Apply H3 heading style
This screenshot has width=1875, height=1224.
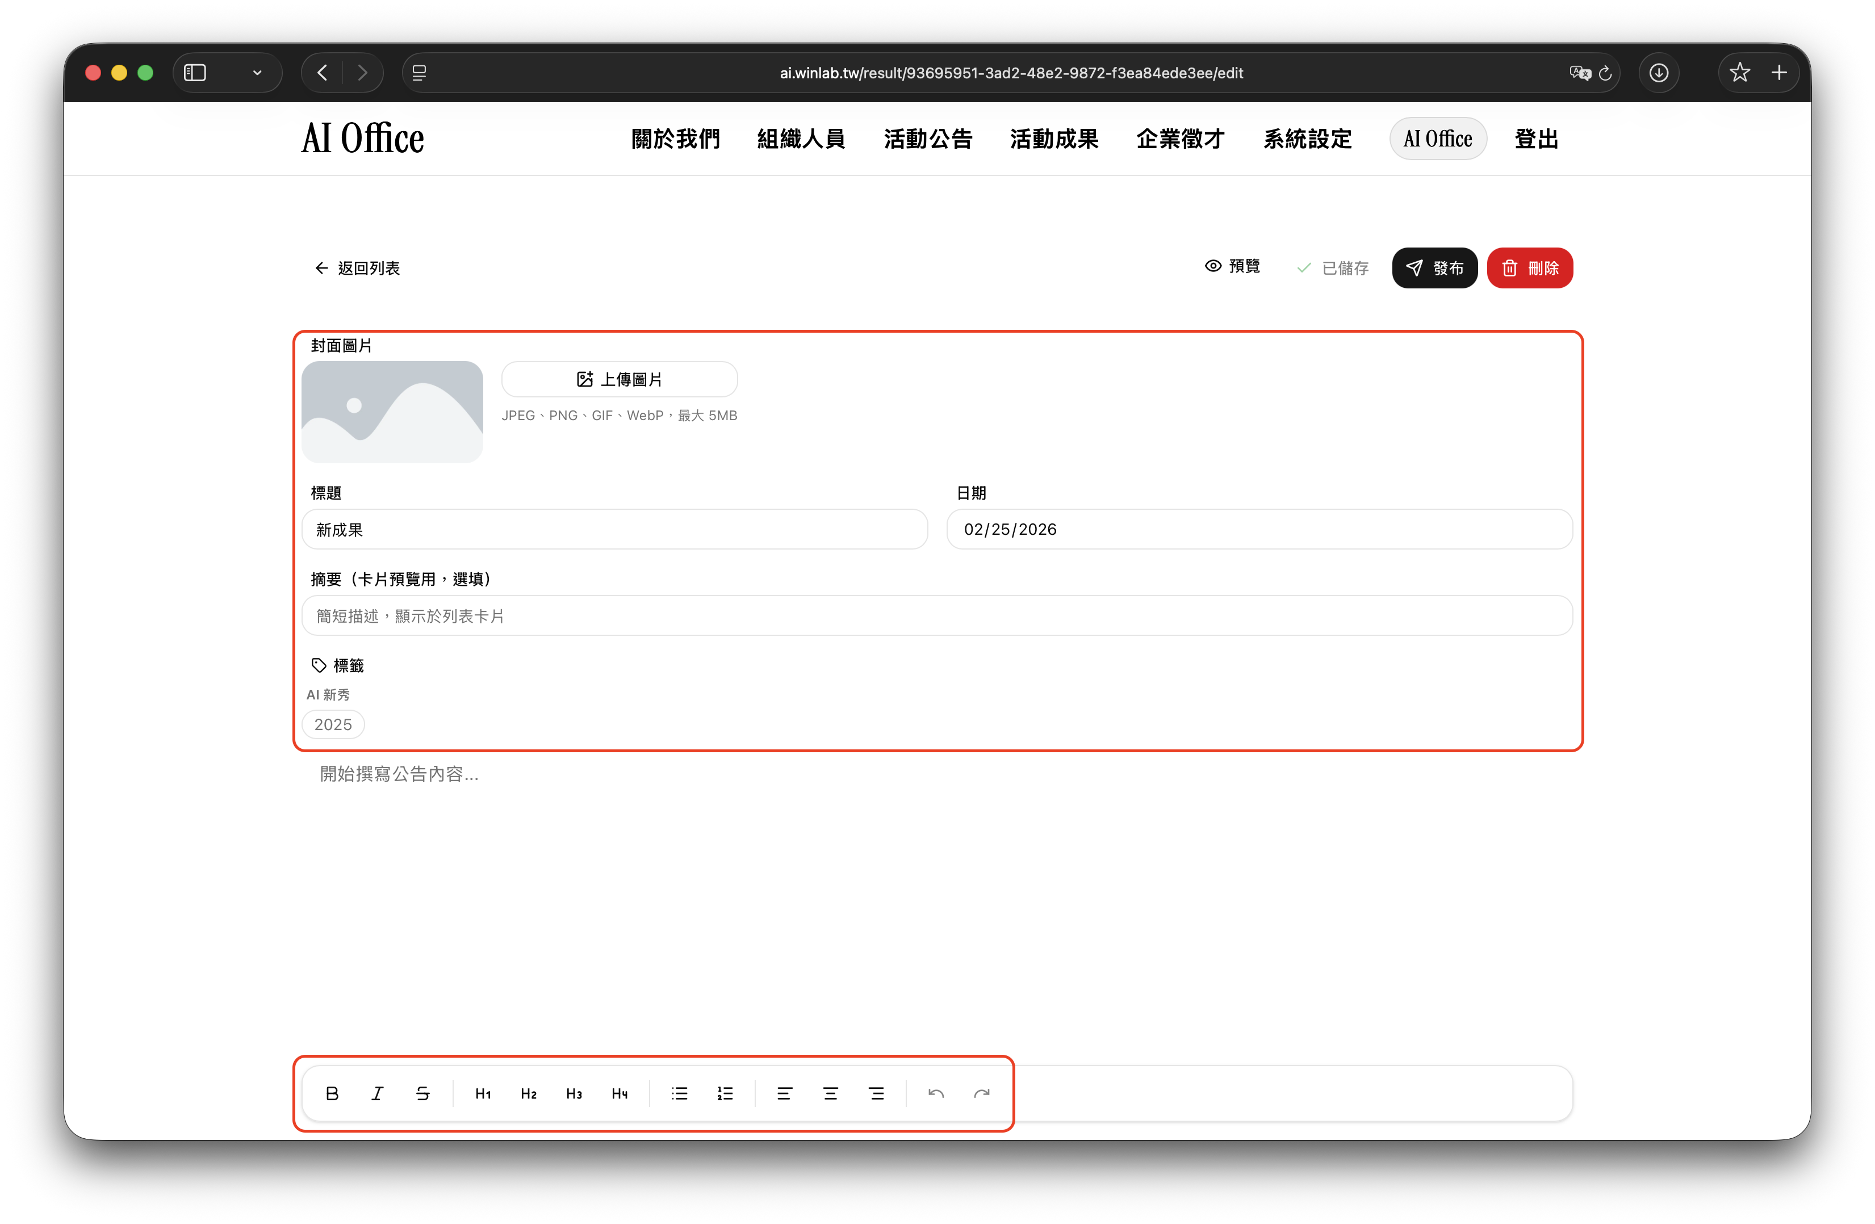pos(574,1093)
